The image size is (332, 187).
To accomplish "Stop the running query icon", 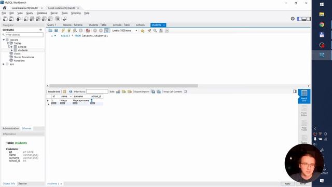I will pos(81,31).
